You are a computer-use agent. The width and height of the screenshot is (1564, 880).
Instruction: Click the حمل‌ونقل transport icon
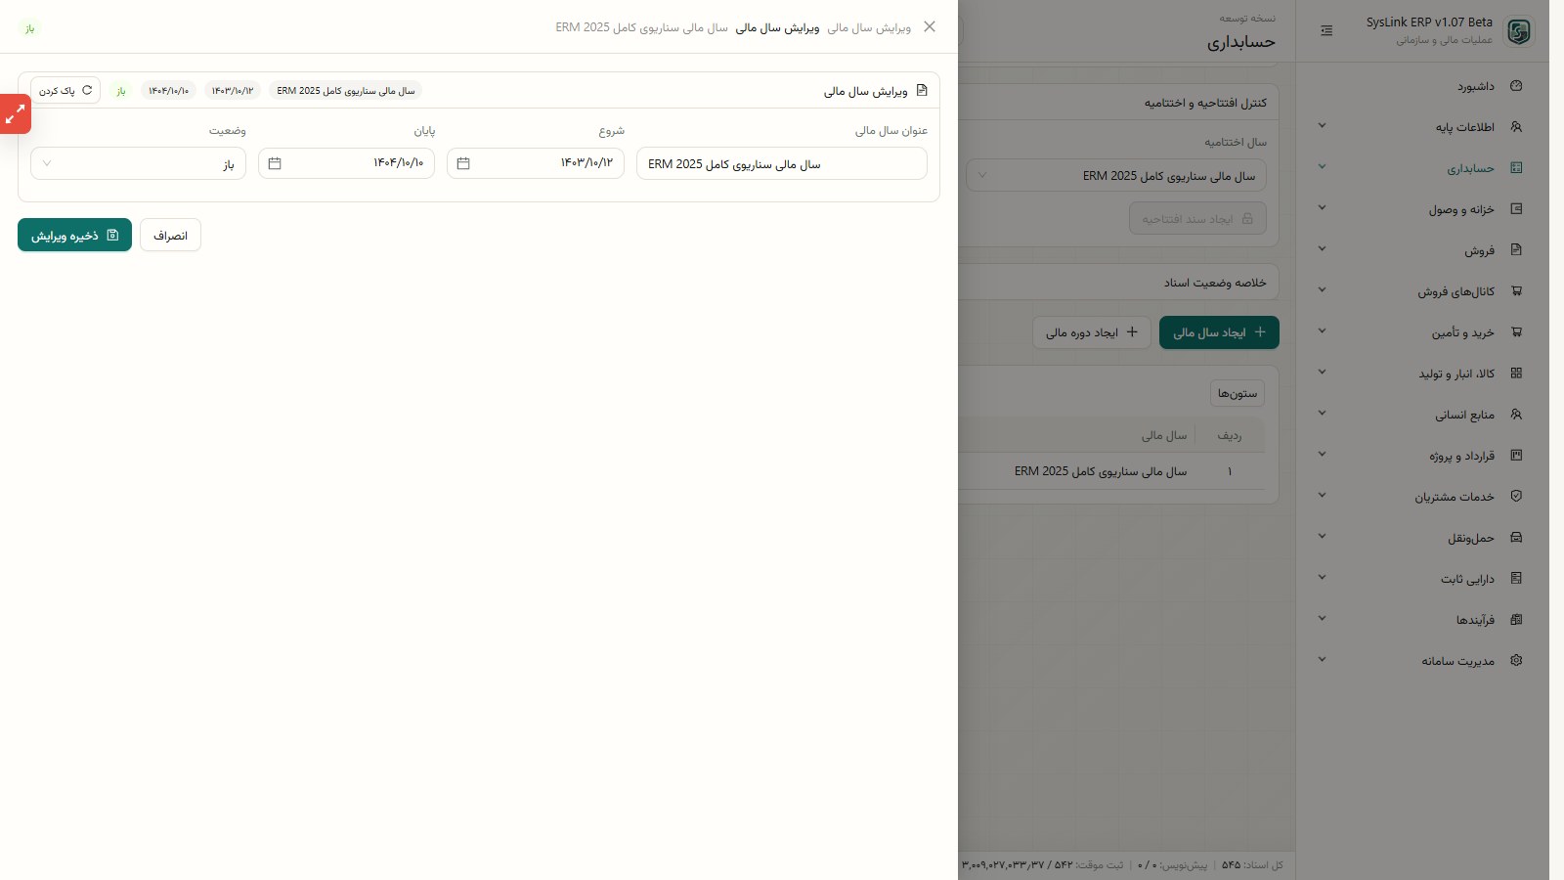click(1516, 538)
